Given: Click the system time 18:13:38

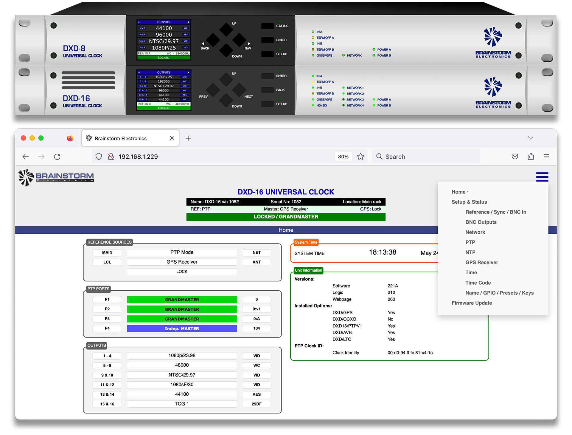Looking at the screenshot, I should tap(383, 252).
